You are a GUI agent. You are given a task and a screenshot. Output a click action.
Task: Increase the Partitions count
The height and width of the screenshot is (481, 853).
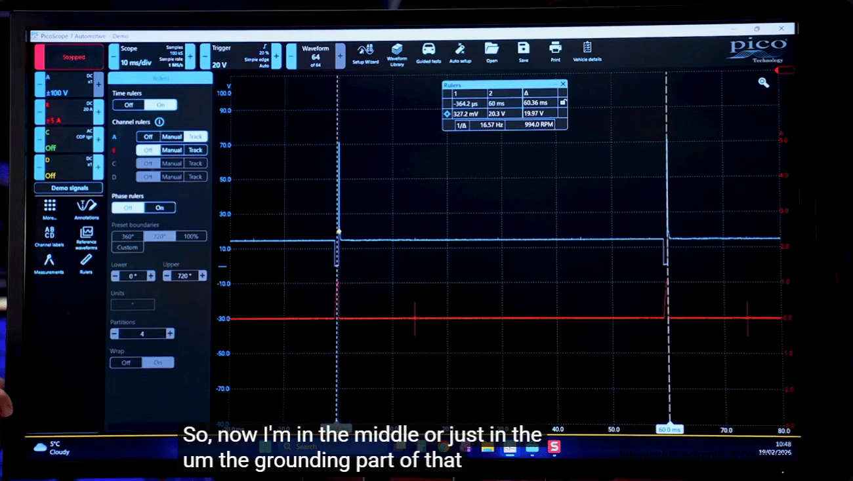pos(170,334)
